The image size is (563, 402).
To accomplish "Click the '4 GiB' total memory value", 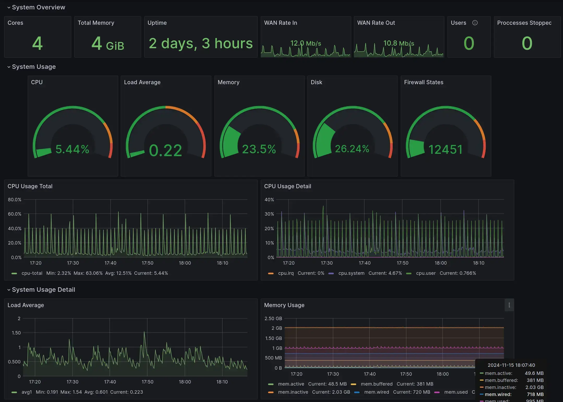I will pyautogui.click(x=108, y=43).
